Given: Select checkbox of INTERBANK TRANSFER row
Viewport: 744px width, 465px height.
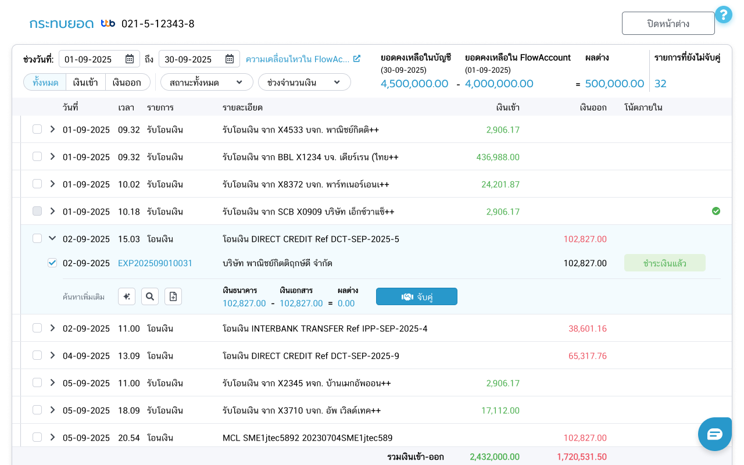Looking at the screenshot, I should (37, 328).
